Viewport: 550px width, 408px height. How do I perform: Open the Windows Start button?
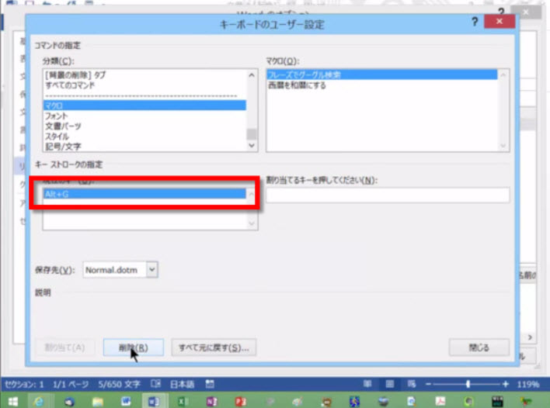pos(12,400)
